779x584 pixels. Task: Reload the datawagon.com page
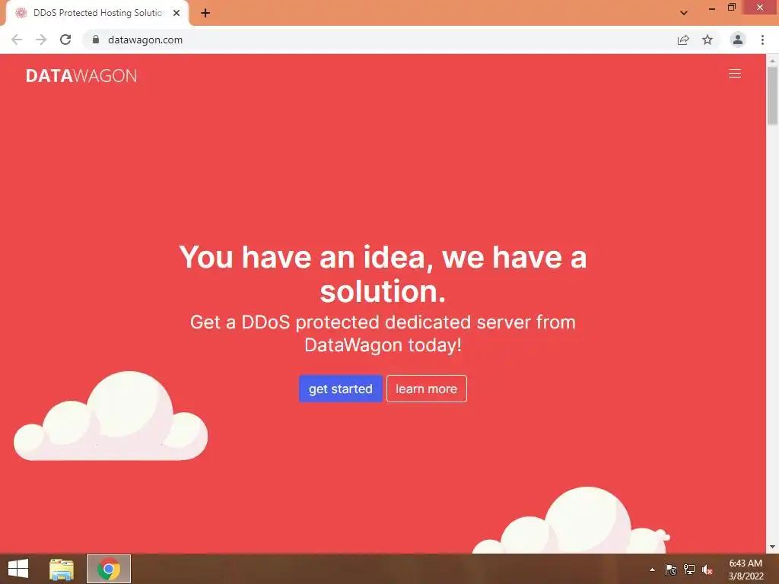[65, 40]
